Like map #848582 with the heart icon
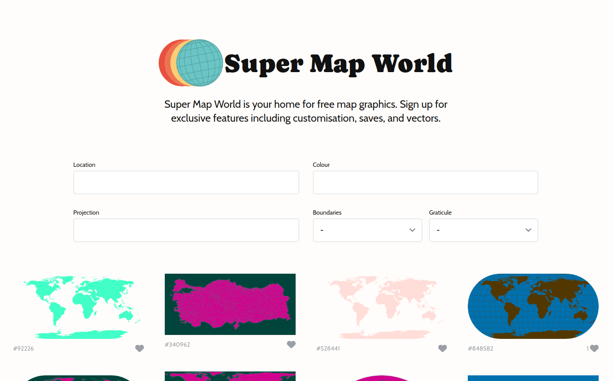 (595, 348)
